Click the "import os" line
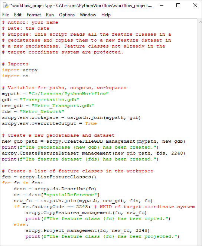Viewport: 202px width, 246px height. coord(15,76)
